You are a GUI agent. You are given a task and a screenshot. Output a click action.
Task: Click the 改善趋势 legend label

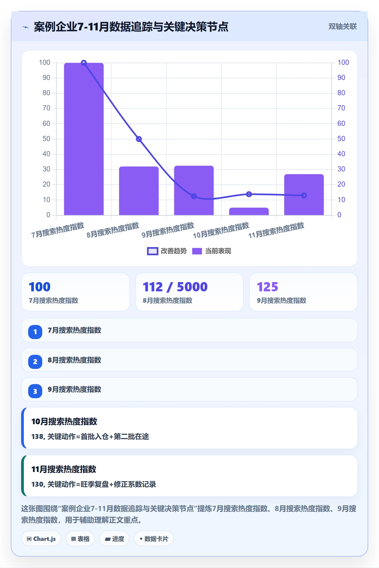click(174, 251)
